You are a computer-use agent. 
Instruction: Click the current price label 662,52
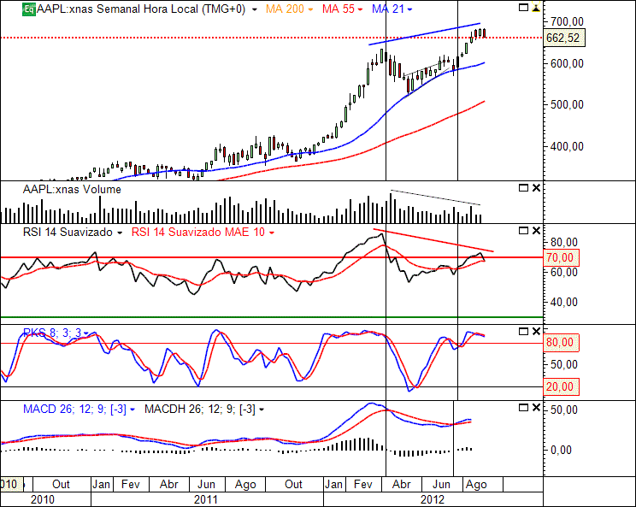563,38
